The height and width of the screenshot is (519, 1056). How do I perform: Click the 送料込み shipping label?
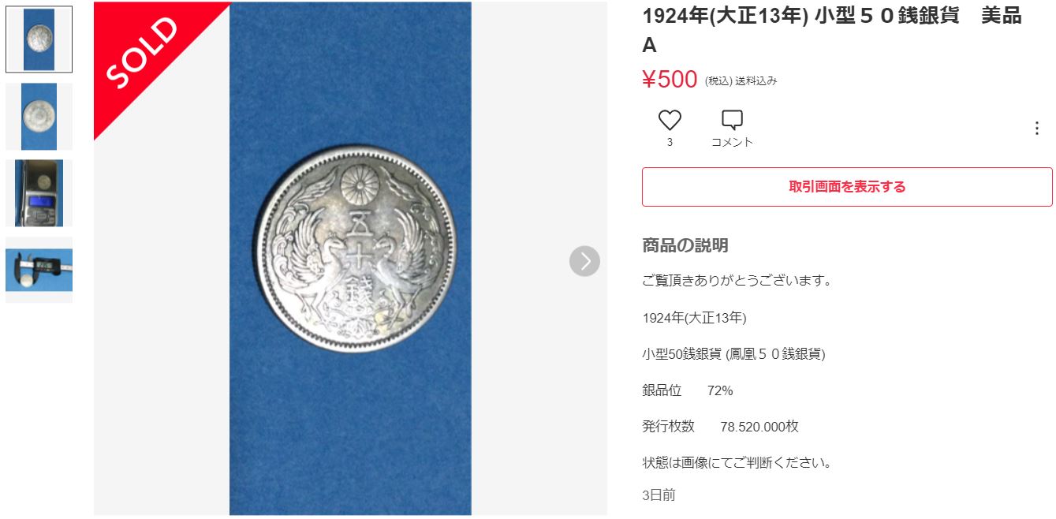tap(756, 81)
